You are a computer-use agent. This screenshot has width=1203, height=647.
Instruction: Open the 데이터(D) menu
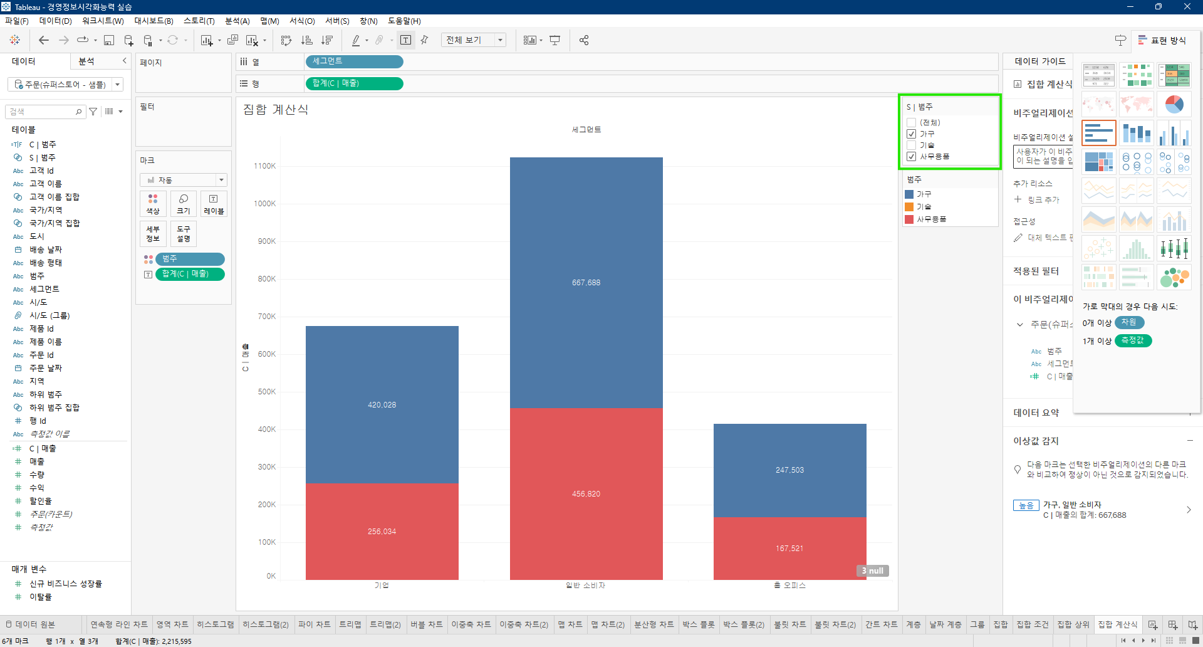pos(56,21)
